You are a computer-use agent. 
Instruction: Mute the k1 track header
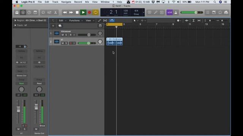point(63,43)
